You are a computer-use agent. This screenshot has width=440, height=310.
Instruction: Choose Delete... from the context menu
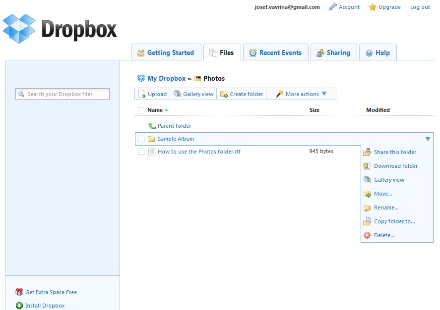pyautogui.click(x=384, y=235)
